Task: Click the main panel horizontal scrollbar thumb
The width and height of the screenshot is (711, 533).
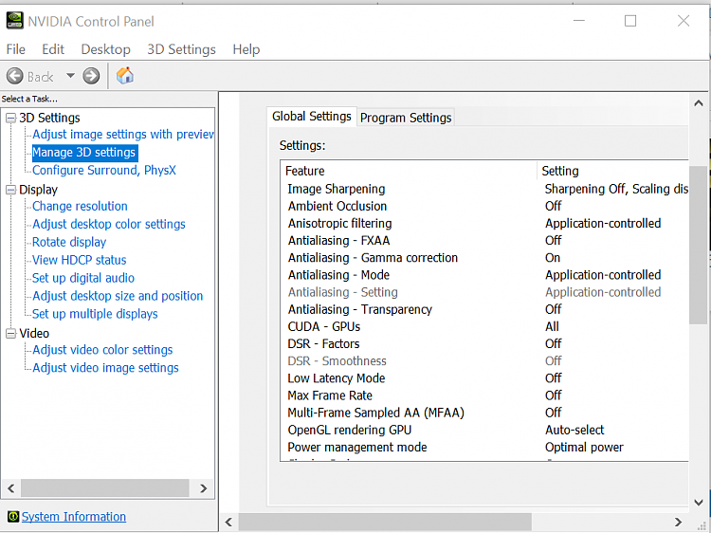Action: [385, 523]
